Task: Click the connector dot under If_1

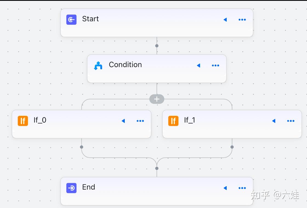Action: point(232,147)
